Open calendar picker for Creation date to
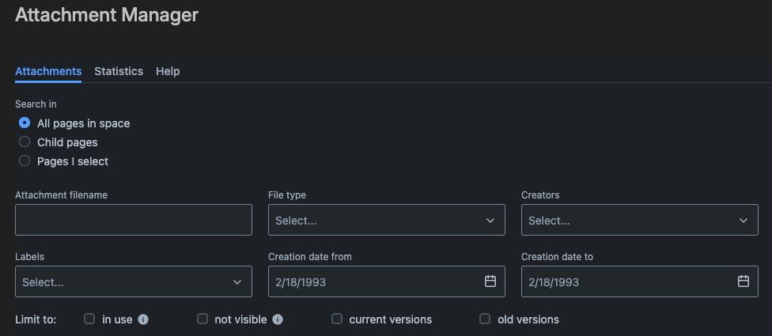 click(x=744, y=281)
